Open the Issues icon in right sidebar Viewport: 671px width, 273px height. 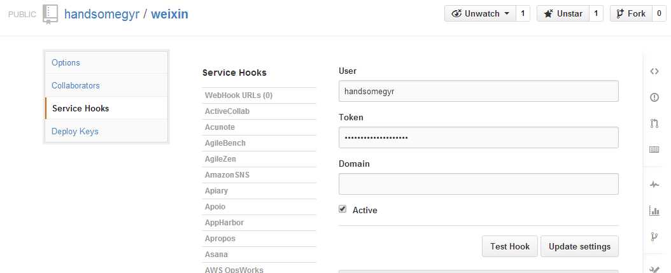point(654,97)
